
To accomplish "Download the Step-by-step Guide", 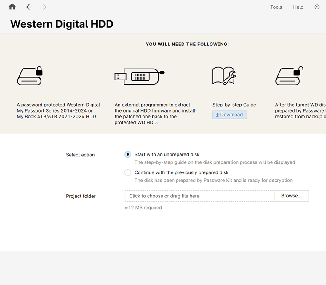I will 229,115.
